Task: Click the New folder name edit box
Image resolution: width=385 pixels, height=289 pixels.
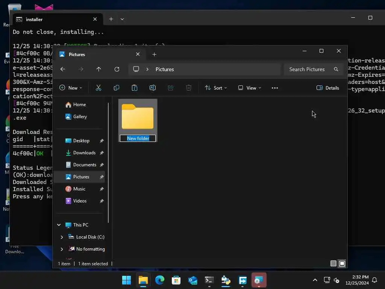Action: click(138, 138)
